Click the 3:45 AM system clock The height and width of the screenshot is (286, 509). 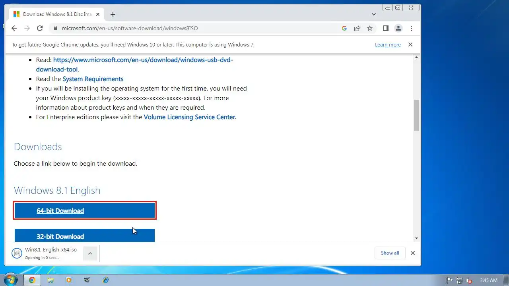[x=489, y=280]
